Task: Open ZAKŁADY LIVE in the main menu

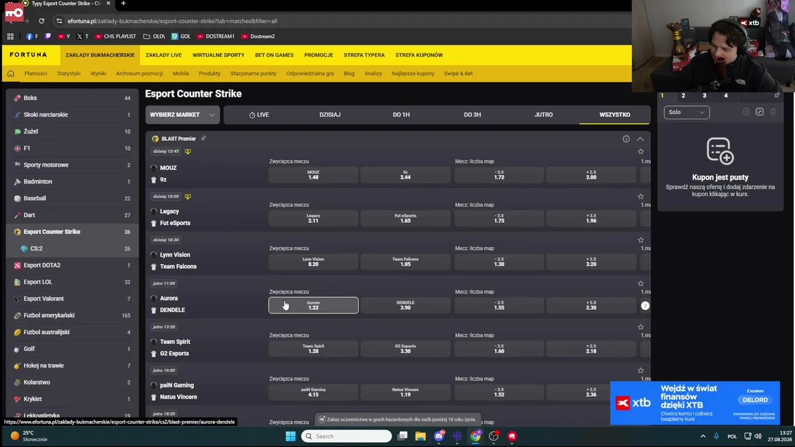Action: (x=163, y=55)
